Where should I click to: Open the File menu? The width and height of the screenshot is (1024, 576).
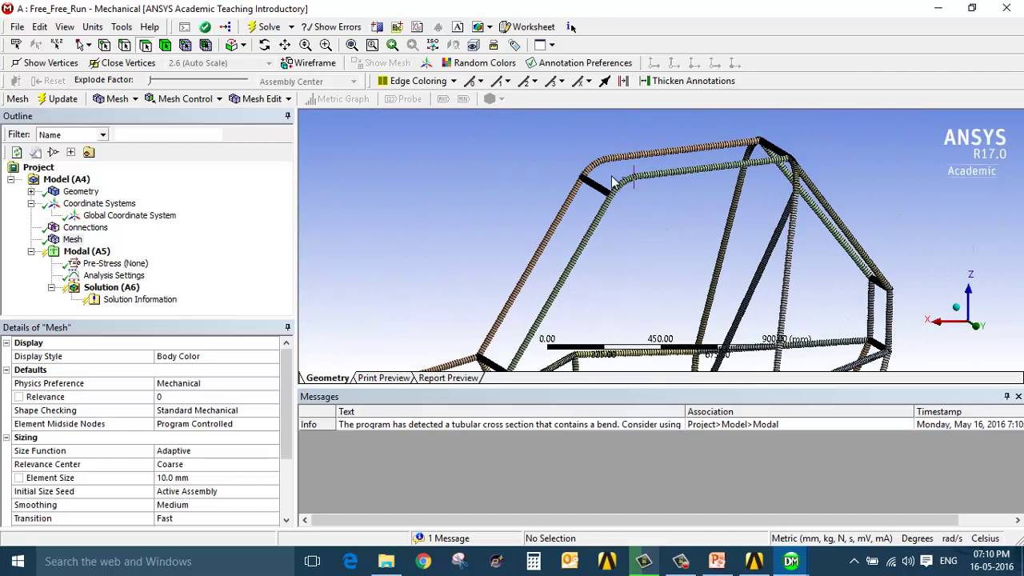tap(17, 26)
